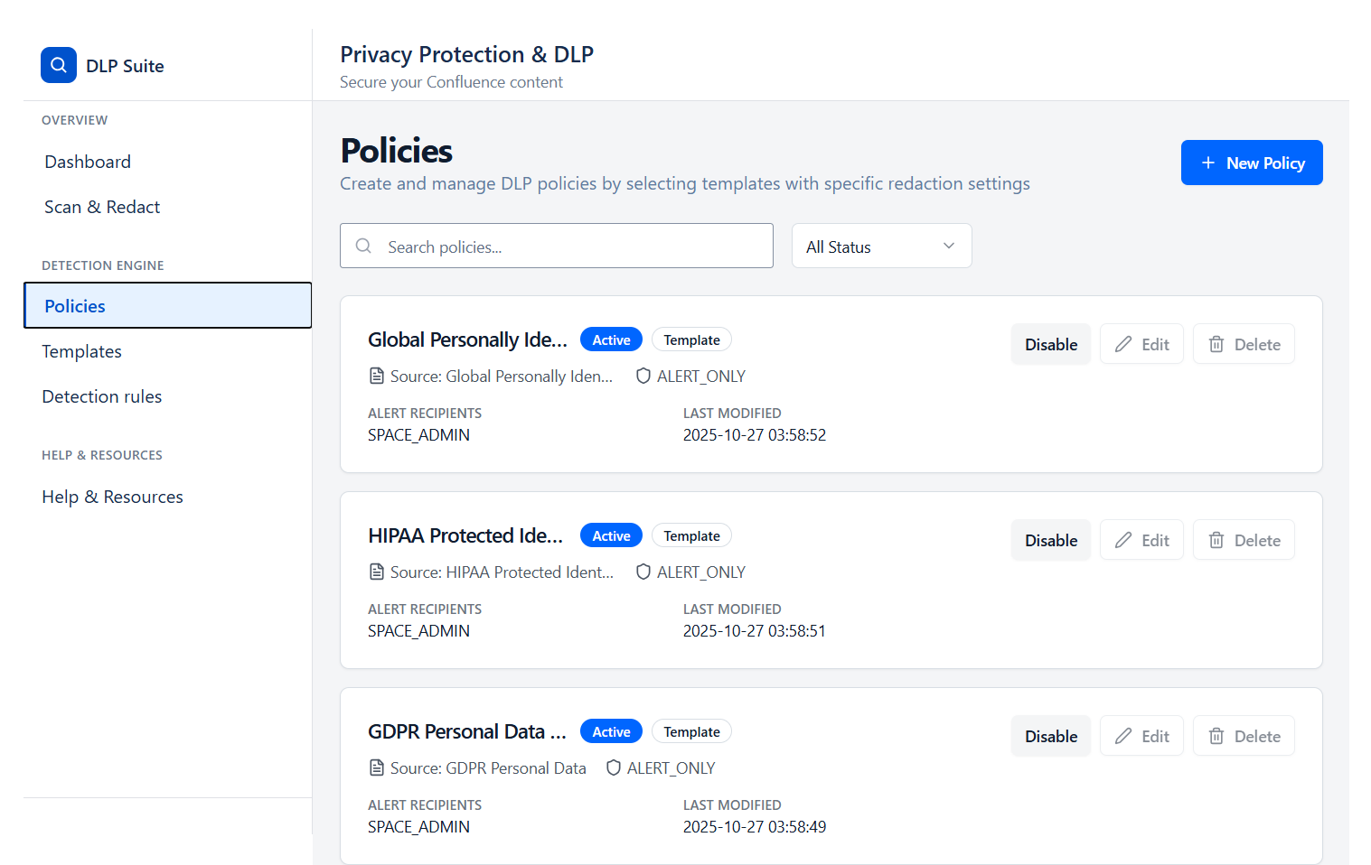1371x865 pixels.
Task: Click the pencil icon for HIPAA policy
Action: pyautogui.click(x=1123, y=540)
